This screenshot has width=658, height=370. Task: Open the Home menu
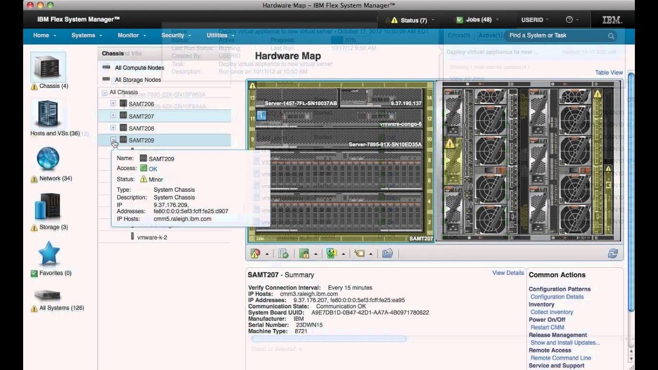(44, 35)
